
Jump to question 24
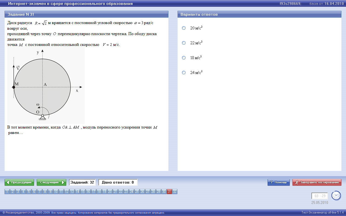132,192
